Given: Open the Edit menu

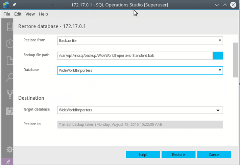Looking at the screenshot, I should [18, 14].
